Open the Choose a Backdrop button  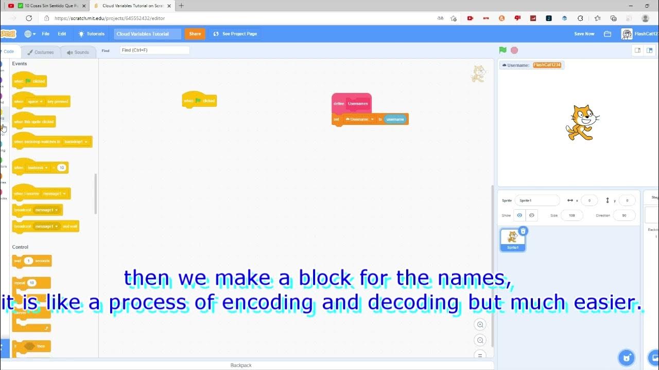[655, 358]
